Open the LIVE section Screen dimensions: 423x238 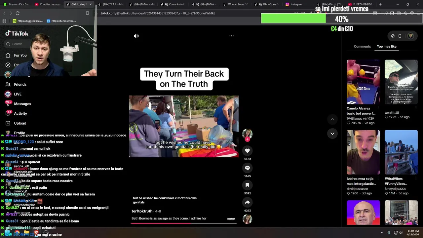(x=14, y=94)
